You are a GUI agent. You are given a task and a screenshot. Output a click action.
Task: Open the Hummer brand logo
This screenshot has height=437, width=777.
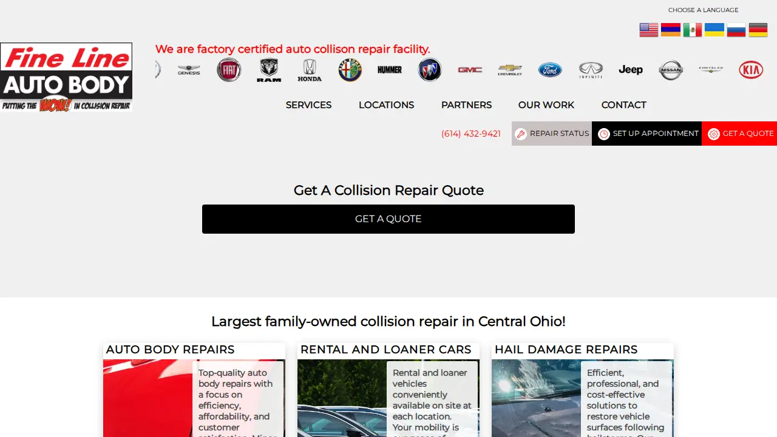[390, 70]
